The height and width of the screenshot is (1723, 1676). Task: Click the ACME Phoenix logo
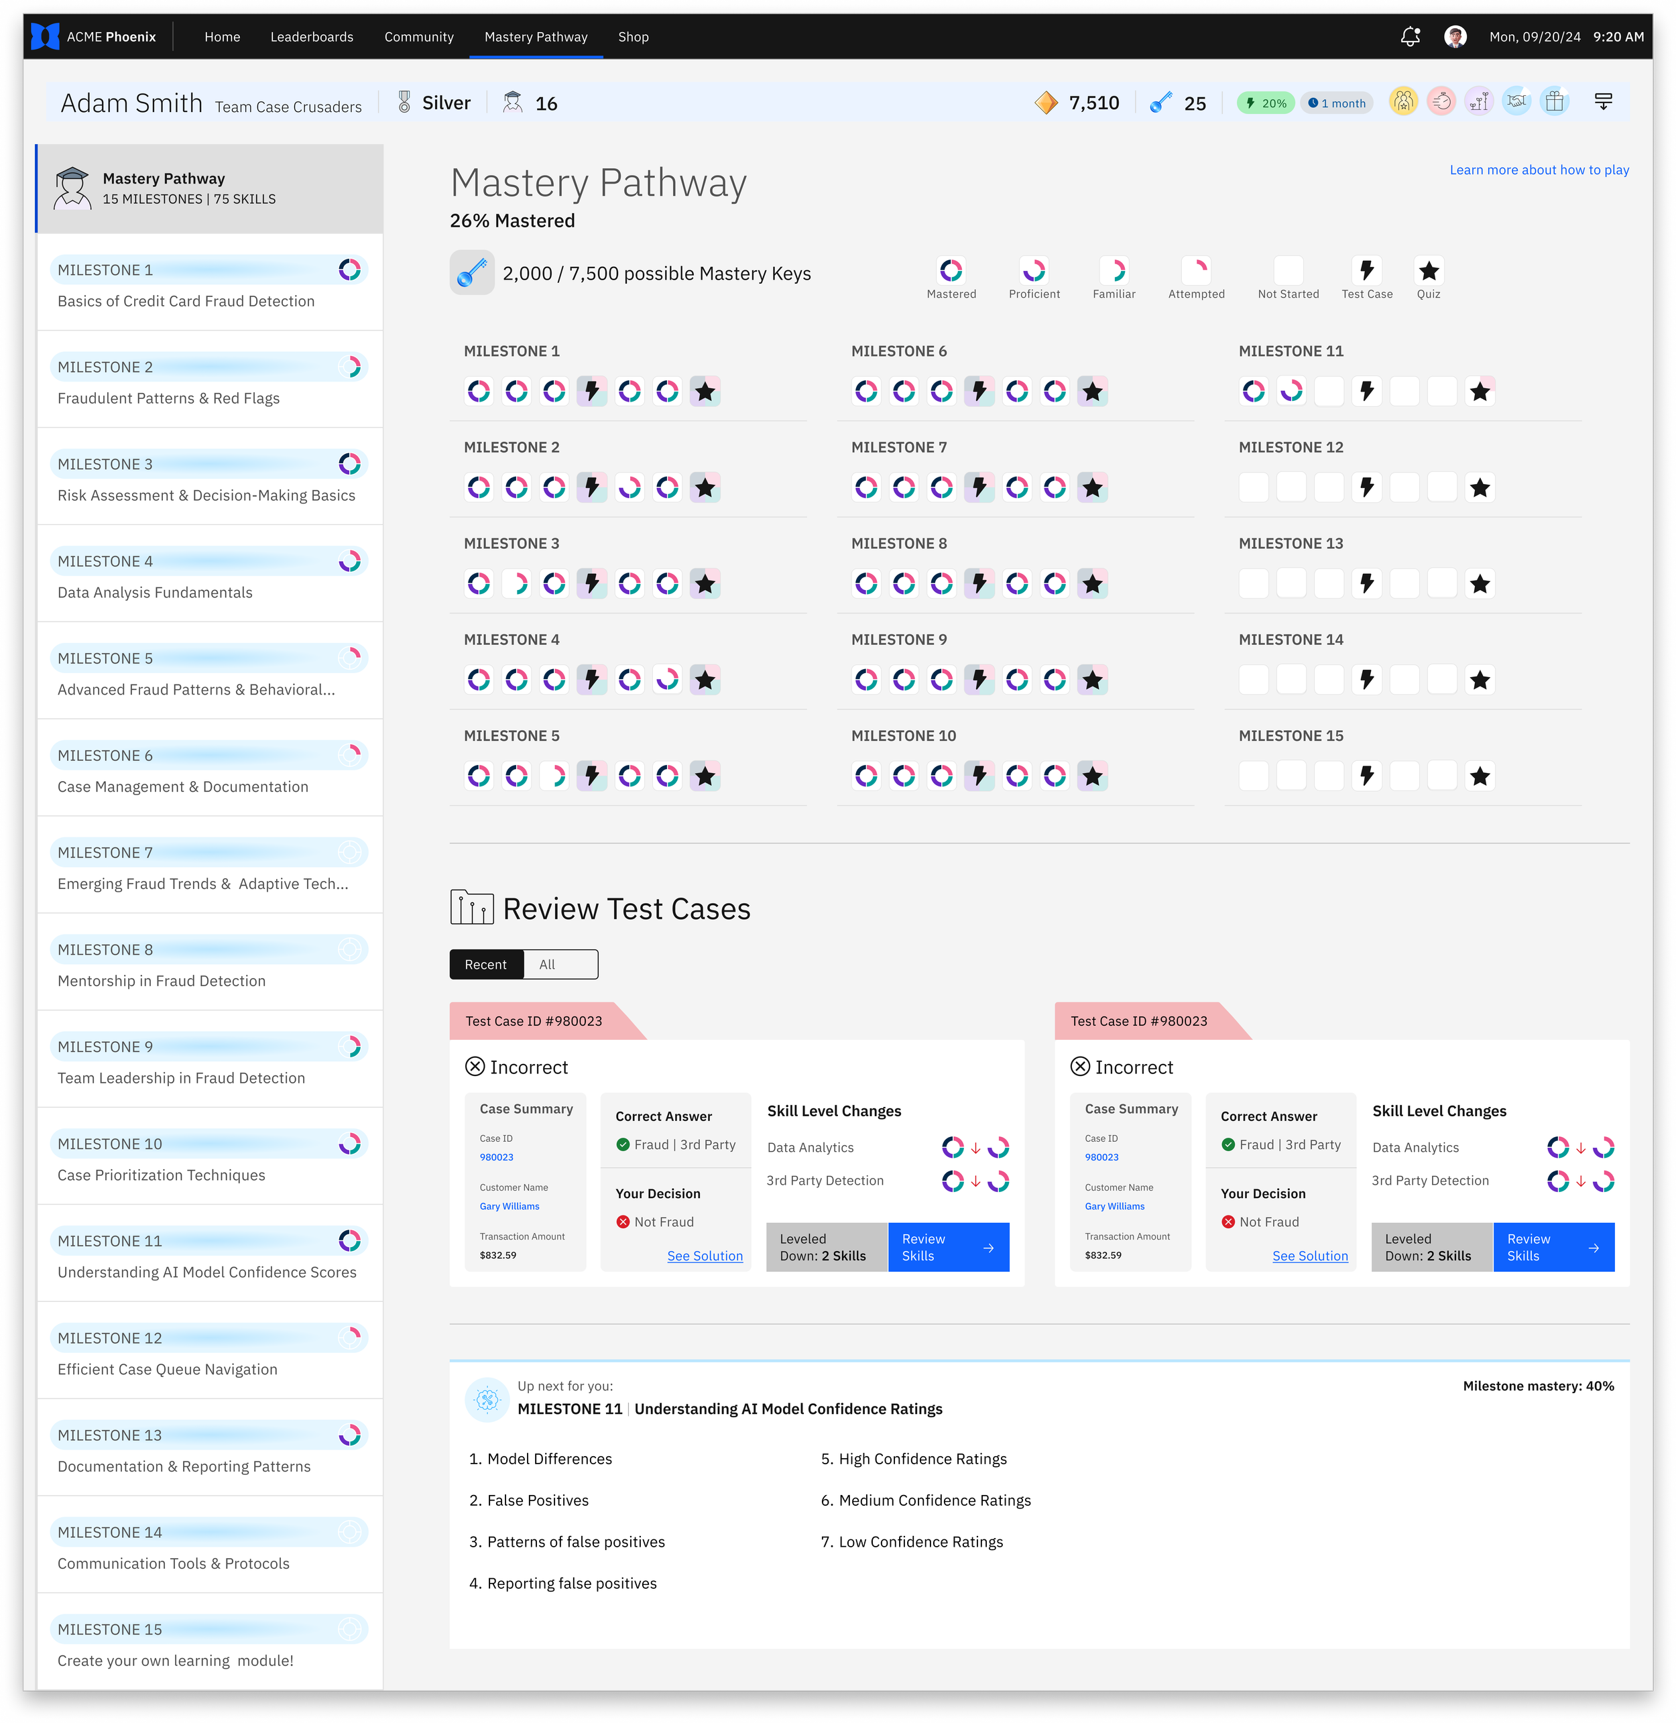click(x=46, y=37)
